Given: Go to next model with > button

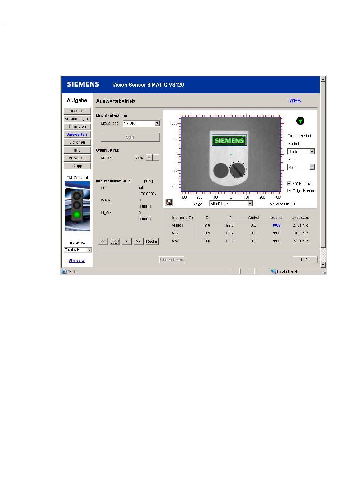Looking at the screenshot, I should pos(126,241).
